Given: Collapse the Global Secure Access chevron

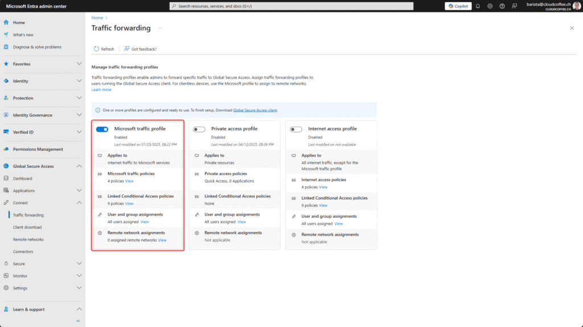Looking at the screenshot, I should pyautogui.click(x=79, y=166).
